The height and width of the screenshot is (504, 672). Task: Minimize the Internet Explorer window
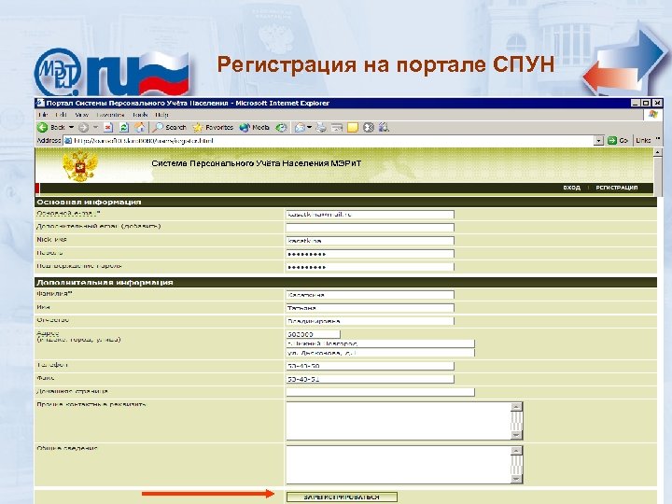coord(636,103)
